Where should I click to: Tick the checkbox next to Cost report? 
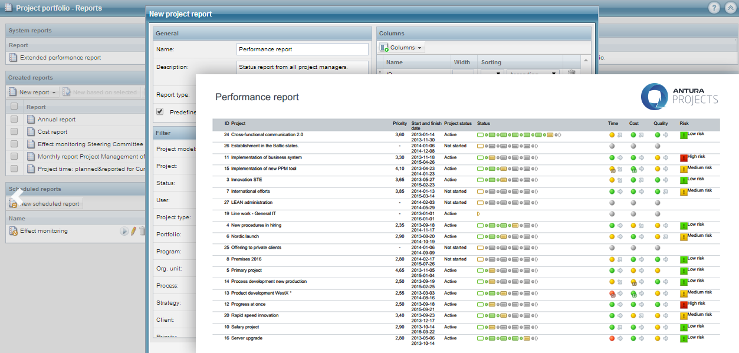[x=14, y=131]
